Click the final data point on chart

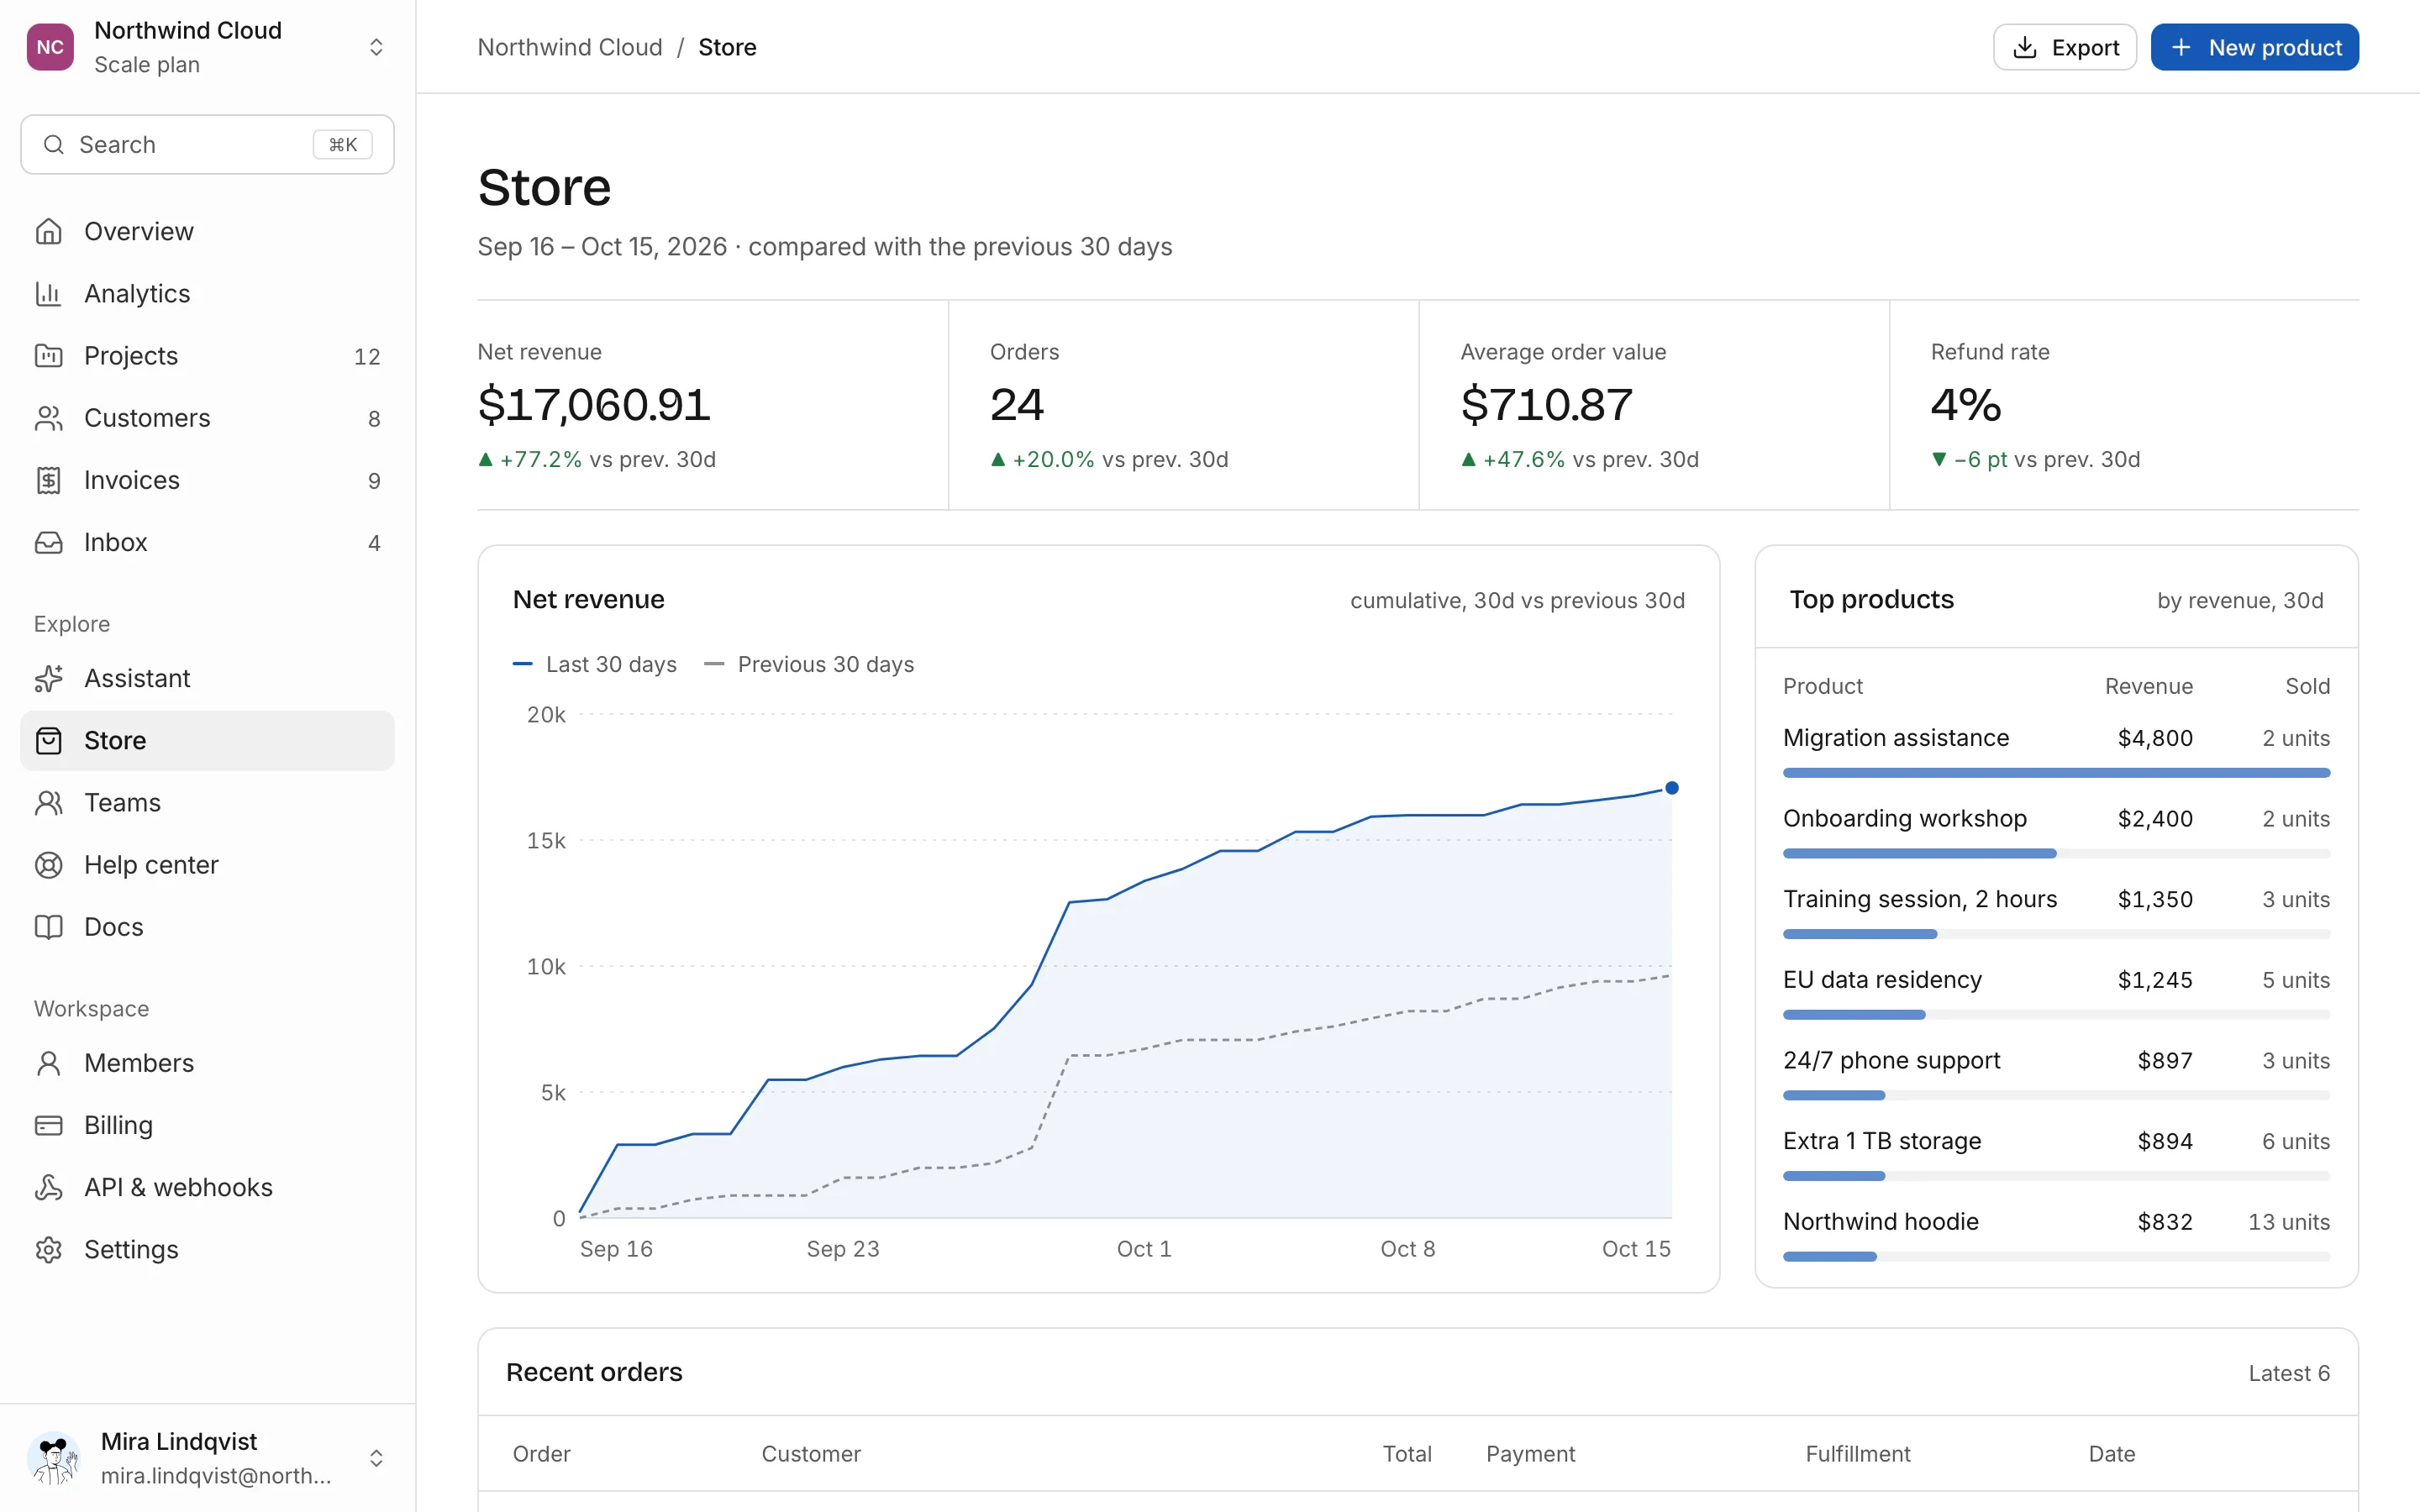click(x=1671, y=788)
